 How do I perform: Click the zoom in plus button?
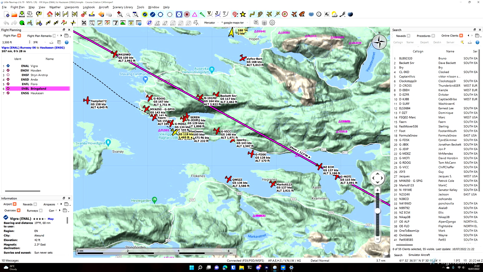[x=377, y=190]
